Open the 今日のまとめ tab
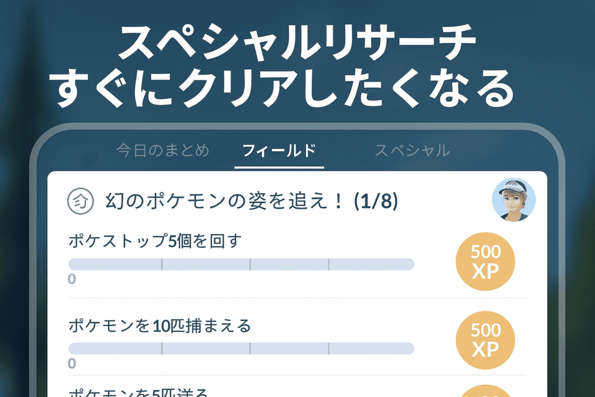Image resolution: width=595 pixels, height=397 pixels. [x=162, y=151]
